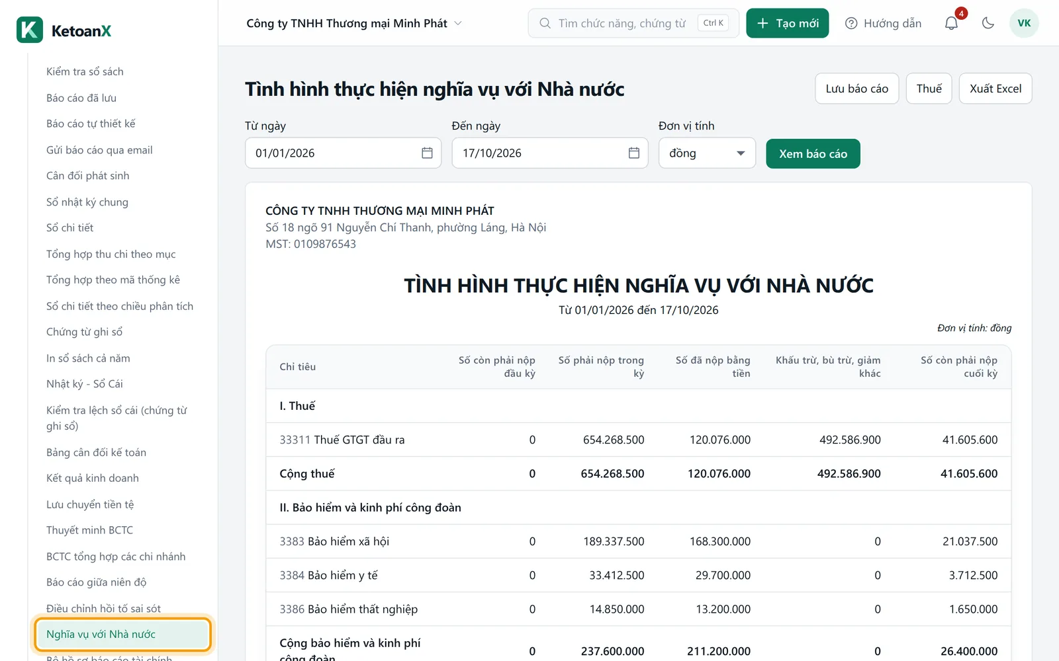Open the notifications bell

click(951, 23)
